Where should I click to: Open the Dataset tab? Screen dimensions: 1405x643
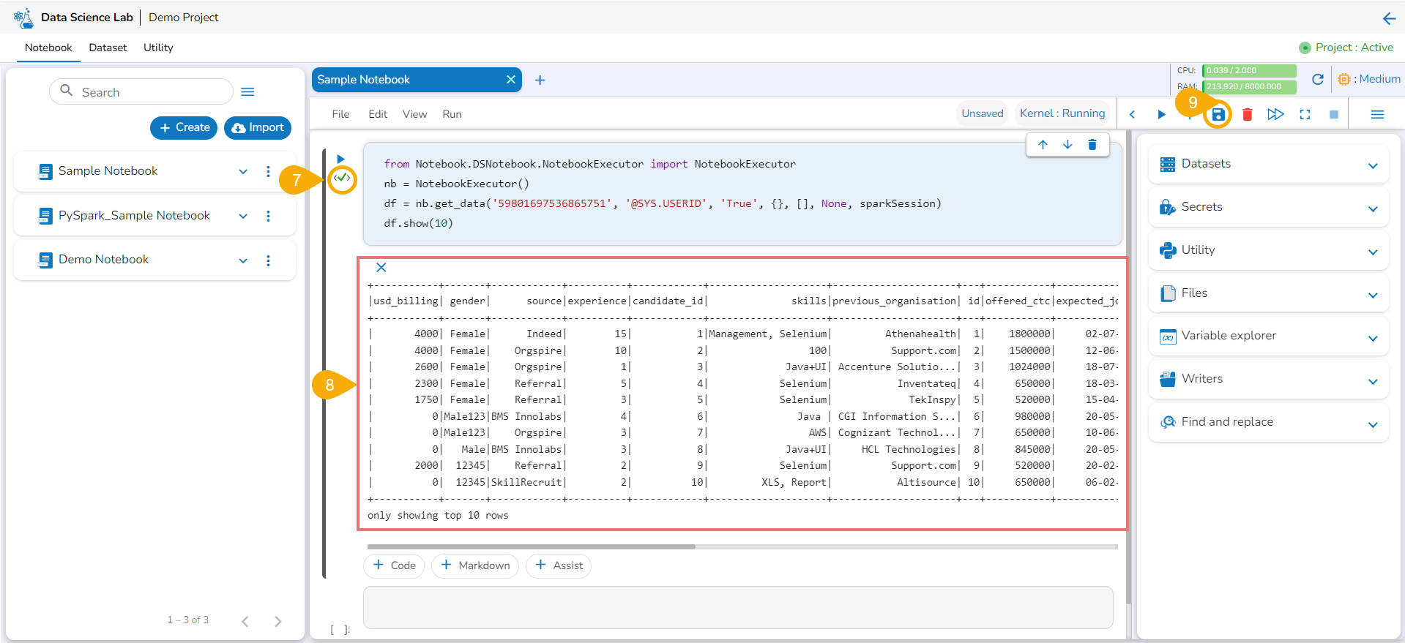(x=108, y=48)
